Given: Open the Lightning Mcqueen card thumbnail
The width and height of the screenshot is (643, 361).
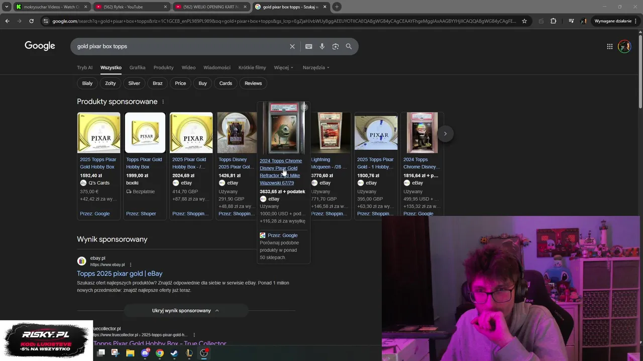Looking at the screenshot, I should pos(329,133).
